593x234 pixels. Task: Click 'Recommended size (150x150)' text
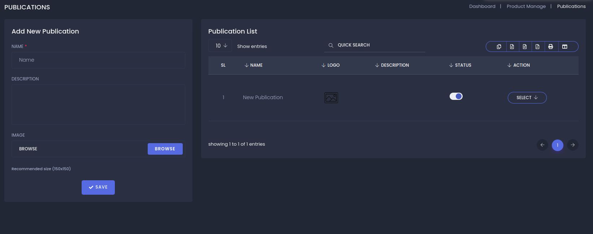point(41,169)
